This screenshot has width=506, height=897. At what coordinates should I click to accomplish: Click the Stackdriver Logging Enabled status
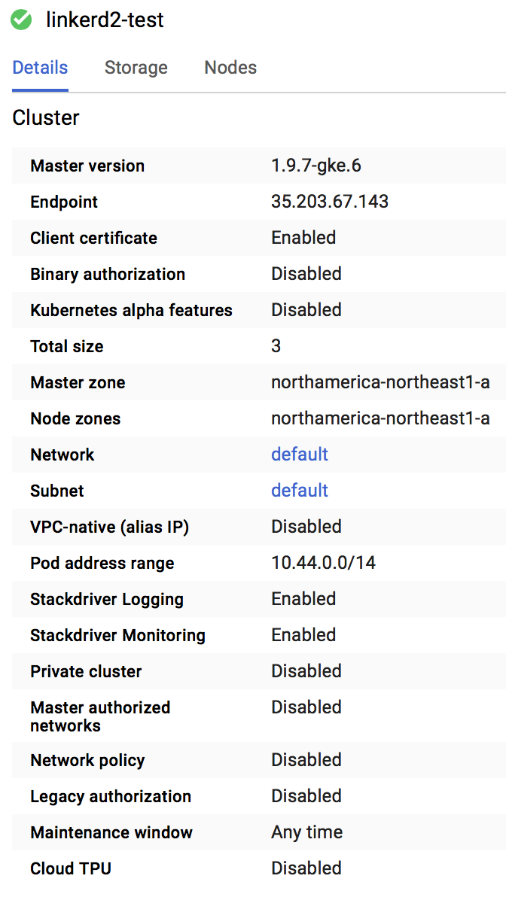point(303,598)
